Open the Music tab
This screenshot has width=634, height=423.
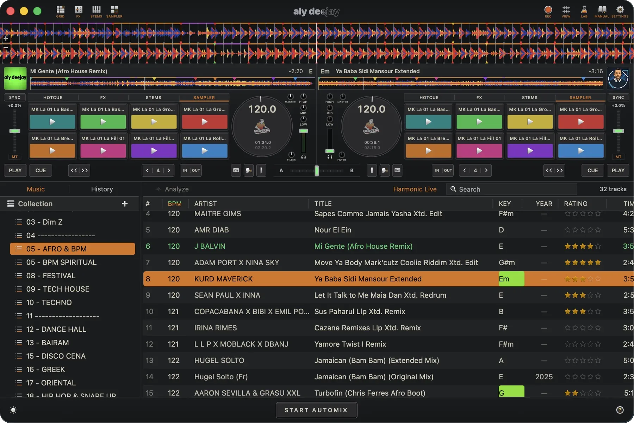[x=36, y=189]
